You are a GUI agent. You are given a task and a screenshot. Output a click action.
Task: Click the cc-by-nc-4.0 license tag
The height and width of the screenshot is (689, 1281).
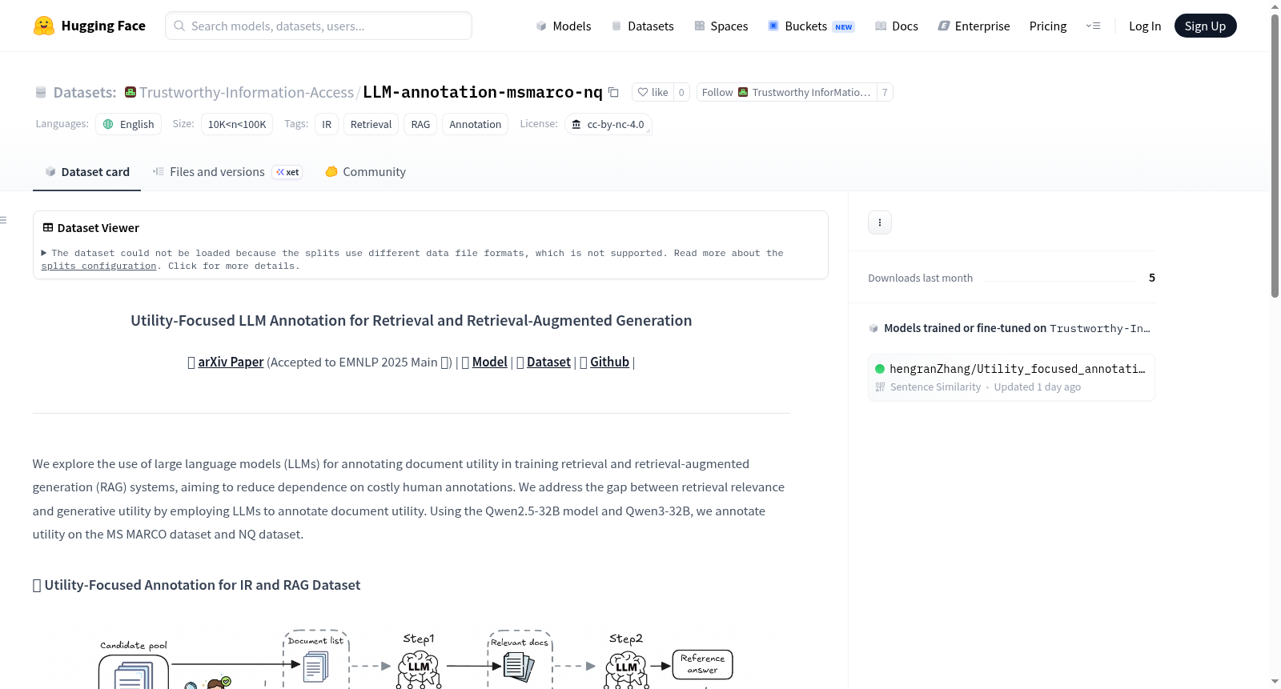[608, 124]
